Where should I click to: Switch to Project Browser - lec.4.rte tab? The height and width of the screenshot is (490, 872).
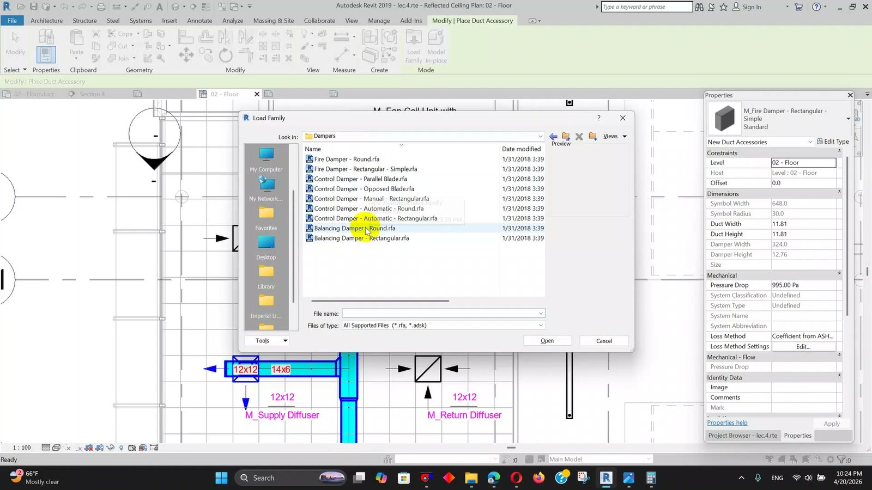(x=742, y=436)
